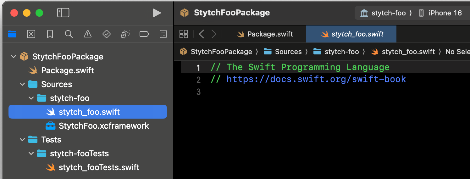Switch to the stytch_foo.swift editor tab
The width and height of the screenshot is (470, 179).
(351, 34)
